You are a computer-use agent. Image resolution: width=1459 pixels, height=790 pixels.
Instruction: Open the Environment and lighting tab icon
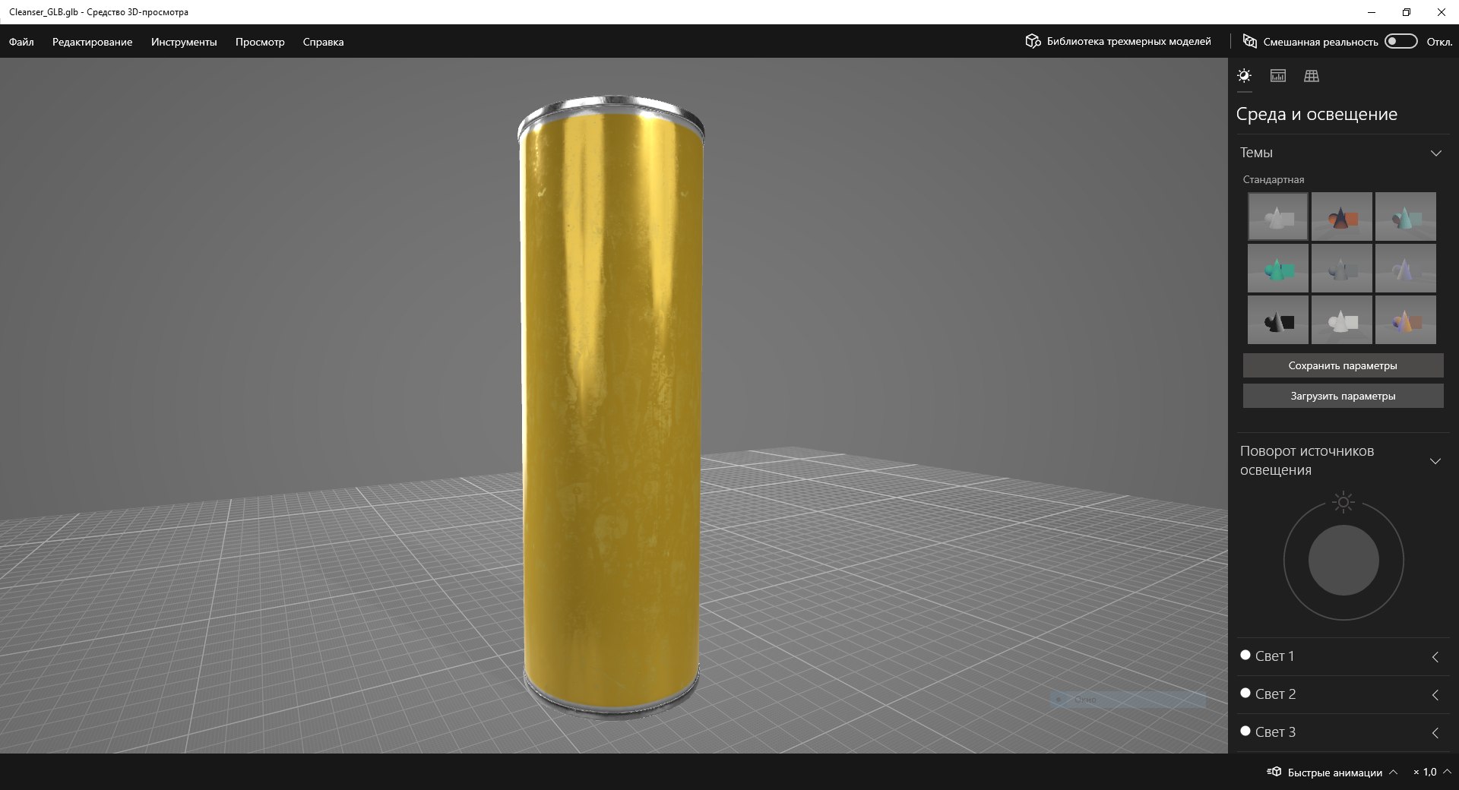click(x=1244, y=75)
